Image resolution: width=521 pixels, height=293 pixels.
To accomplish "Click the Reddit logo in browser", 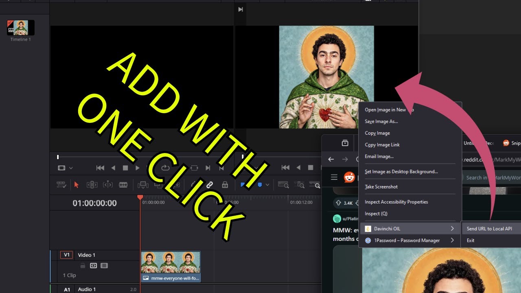I will tap(350, 177).
